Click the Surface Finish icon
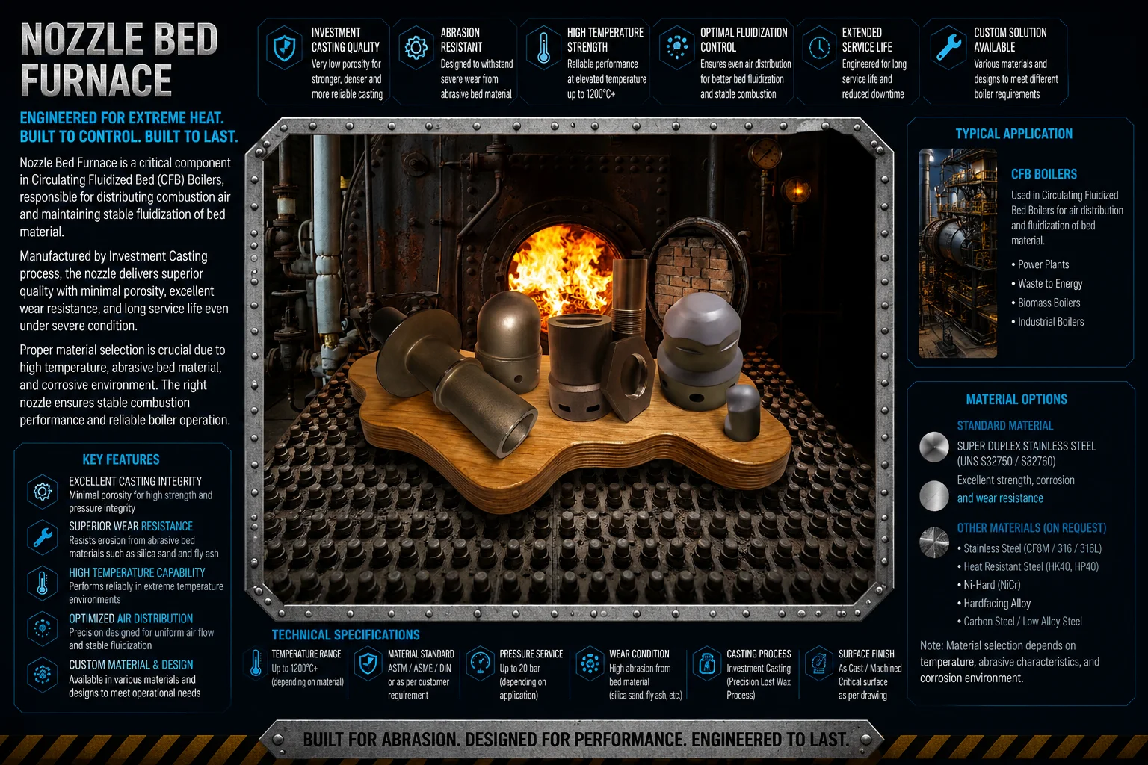 click(819, 663)
